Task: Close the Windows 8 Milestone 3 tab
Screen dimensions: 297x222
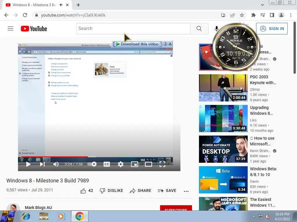Action: point(67,5)
